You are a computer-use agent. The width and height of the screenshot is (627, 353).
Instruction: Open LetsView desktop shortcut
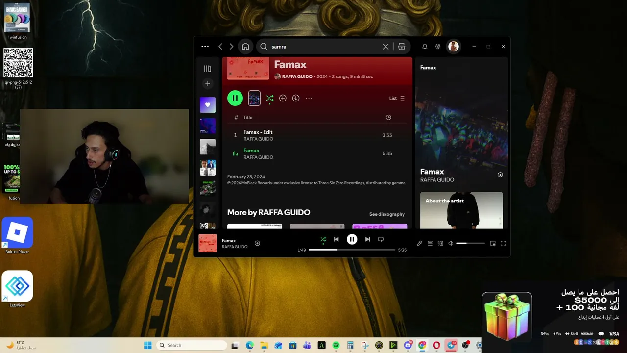[17, 289]
